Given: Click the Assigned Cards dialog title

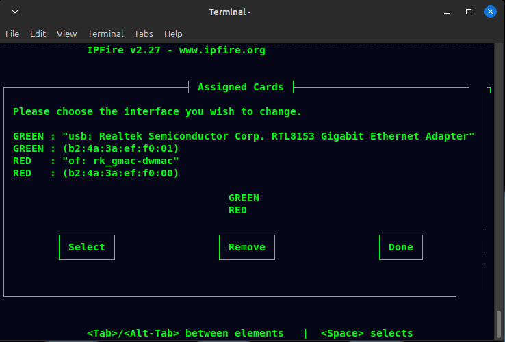Looking at the screenshot, I should 240,87.
